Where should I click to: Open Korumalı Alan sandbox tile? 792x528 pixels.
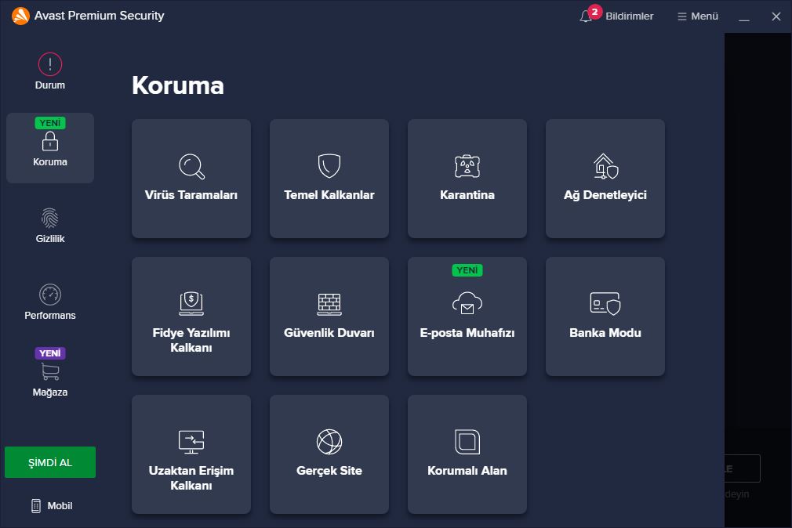coord(467,454)
